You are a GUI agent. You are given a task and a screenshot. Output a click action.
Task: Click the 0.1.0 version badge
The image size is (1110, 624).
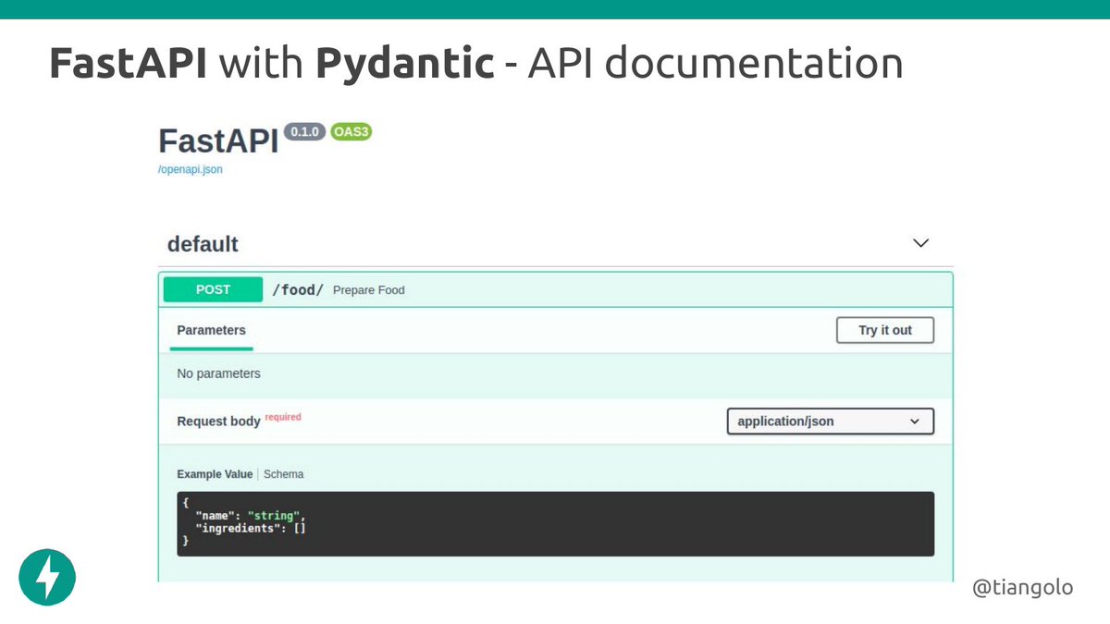pyautogui.click(x=304, y=132)
